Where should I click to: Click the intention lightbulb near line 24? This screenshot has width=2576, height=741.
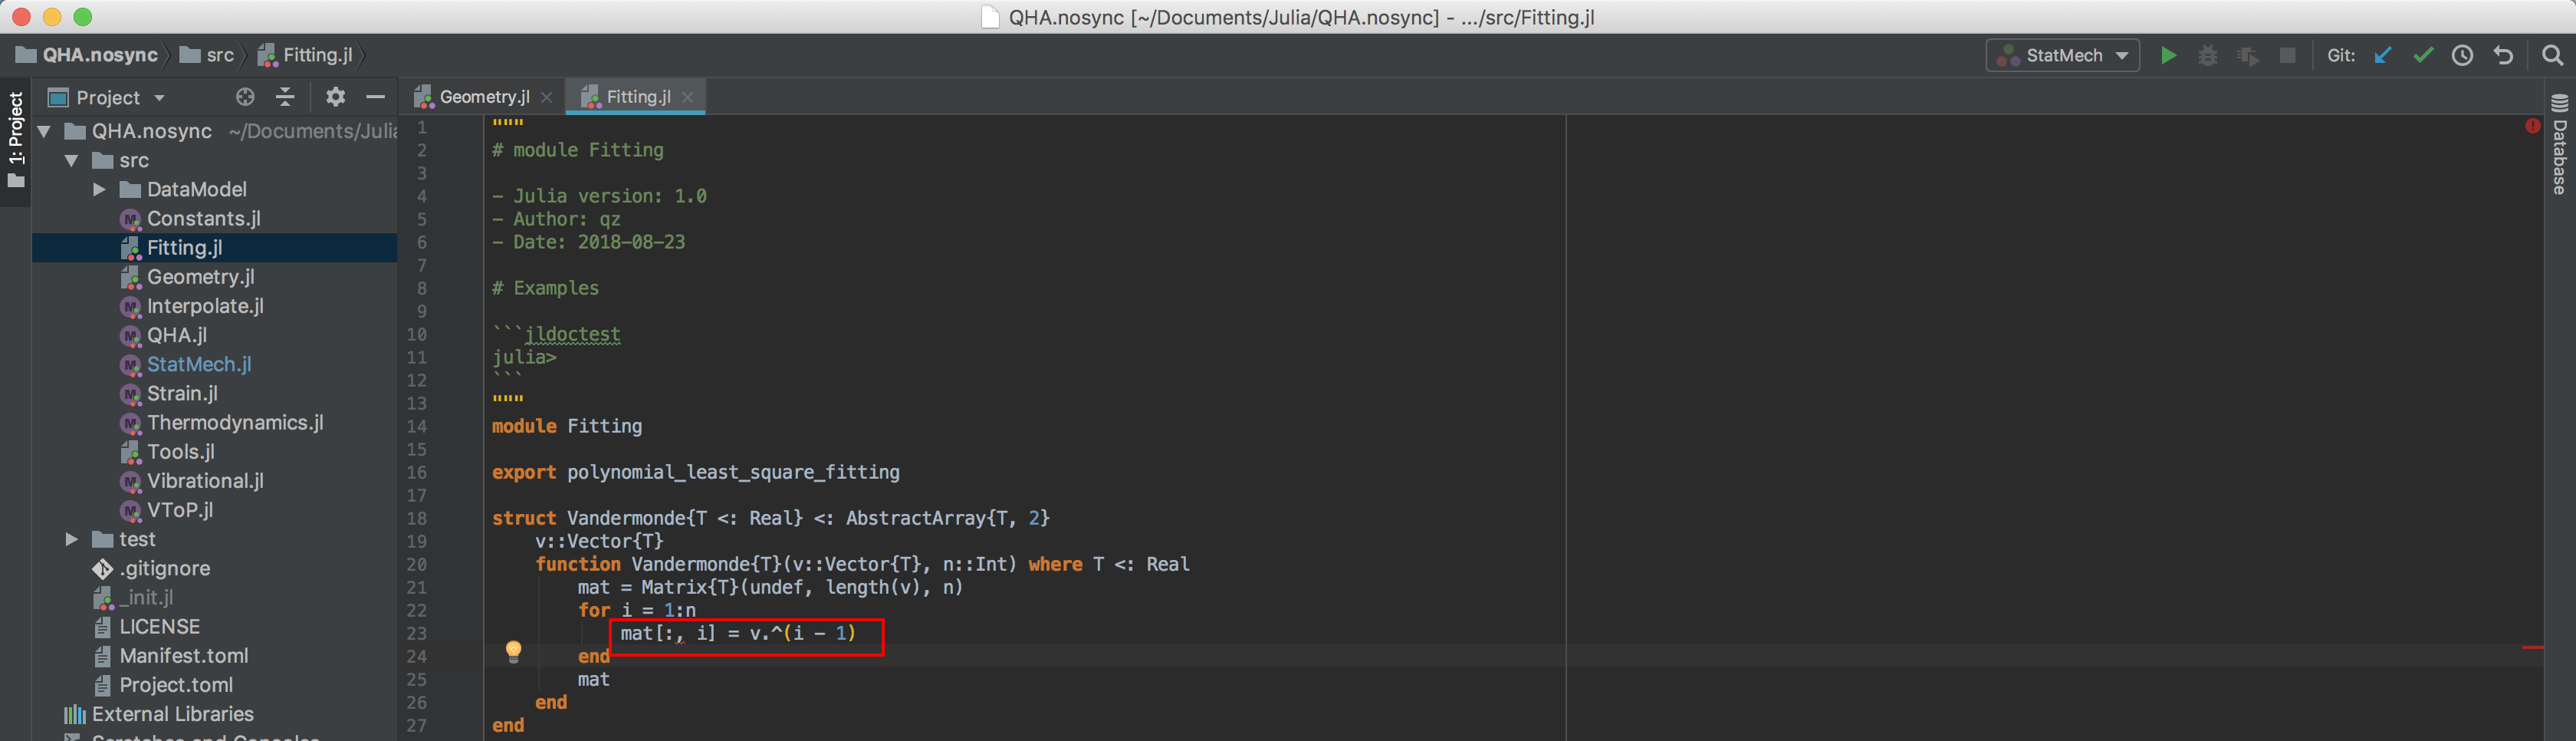pos(514,652)
